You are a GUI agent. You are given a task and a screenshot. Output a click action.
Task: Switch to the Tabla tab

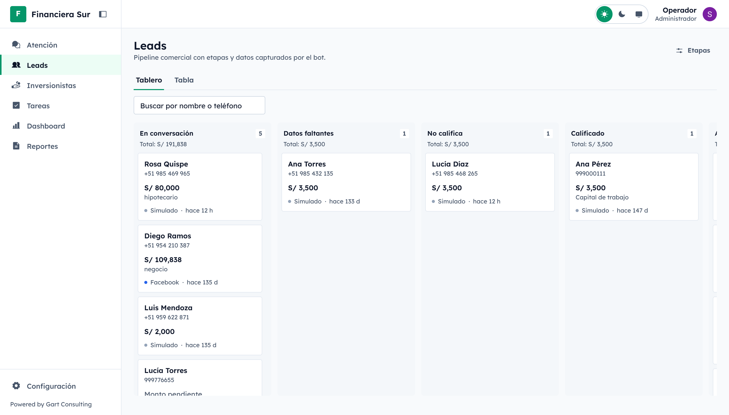[x=184, y=80]
